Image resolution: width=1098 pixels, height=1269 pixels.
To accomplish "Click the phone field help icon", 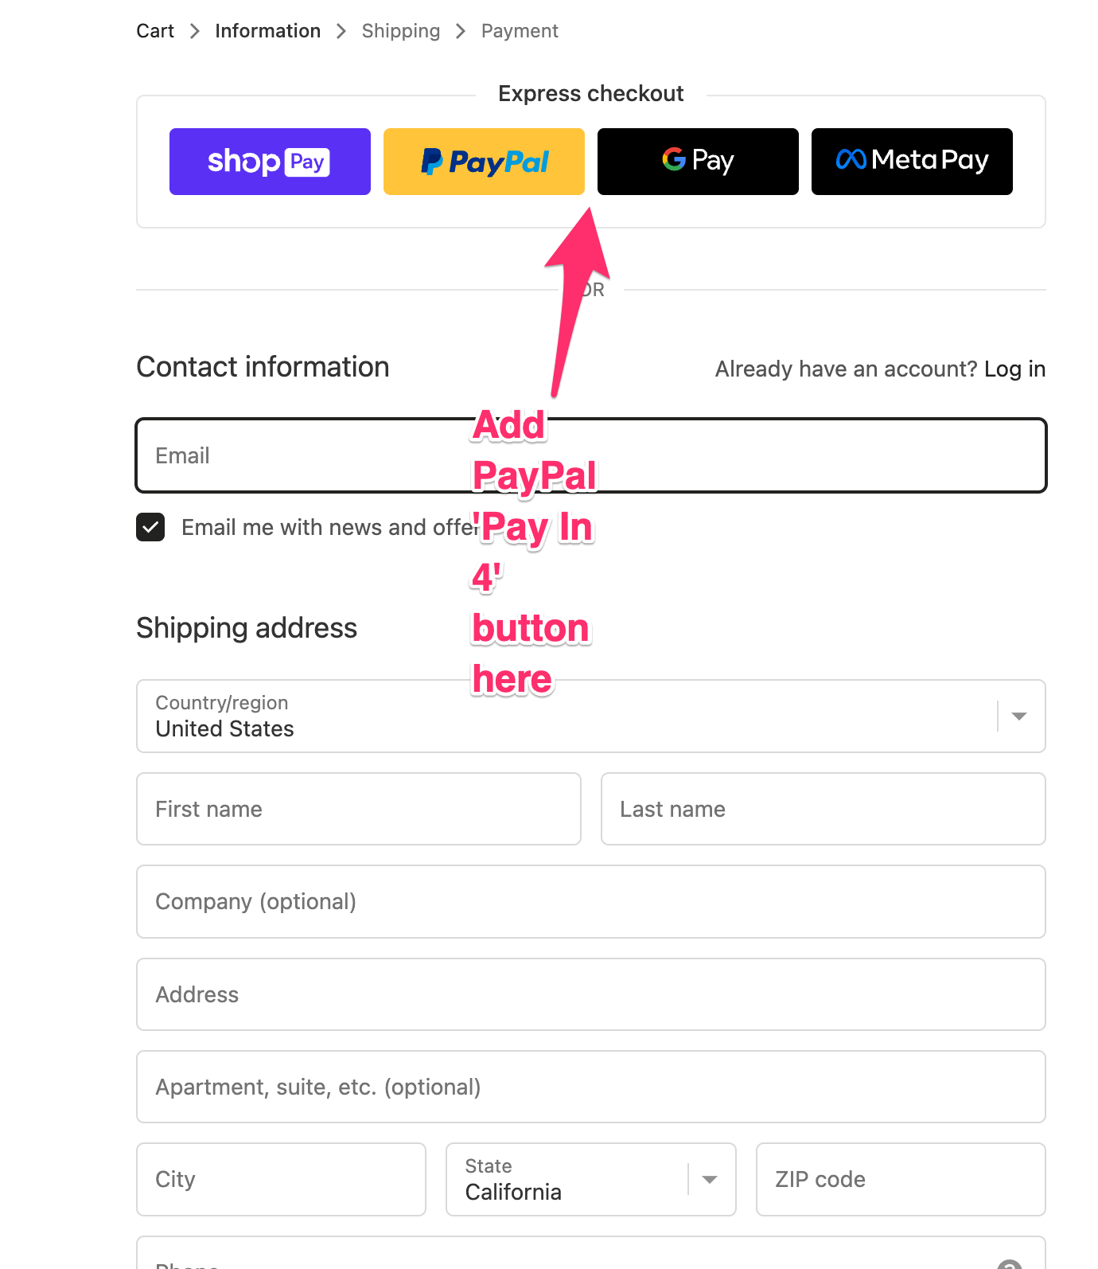I will pyautogui.click(x=1009, y=1263).
